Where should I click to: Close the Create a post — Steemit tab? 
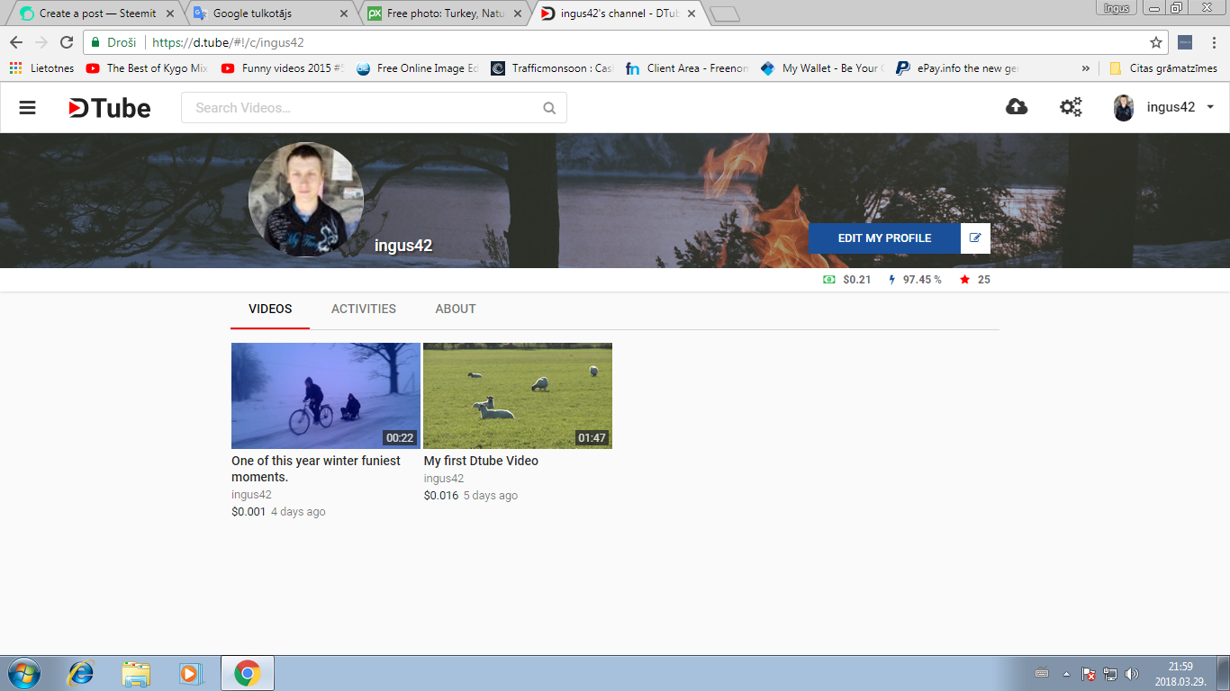click(x=170, y=13)
